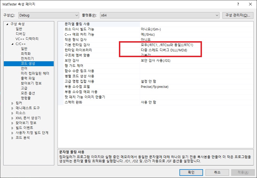Viewport: 257px width, 178px height.
Task: Click the 모두(/RTC1) runtime check value
Action: point(167,45)
